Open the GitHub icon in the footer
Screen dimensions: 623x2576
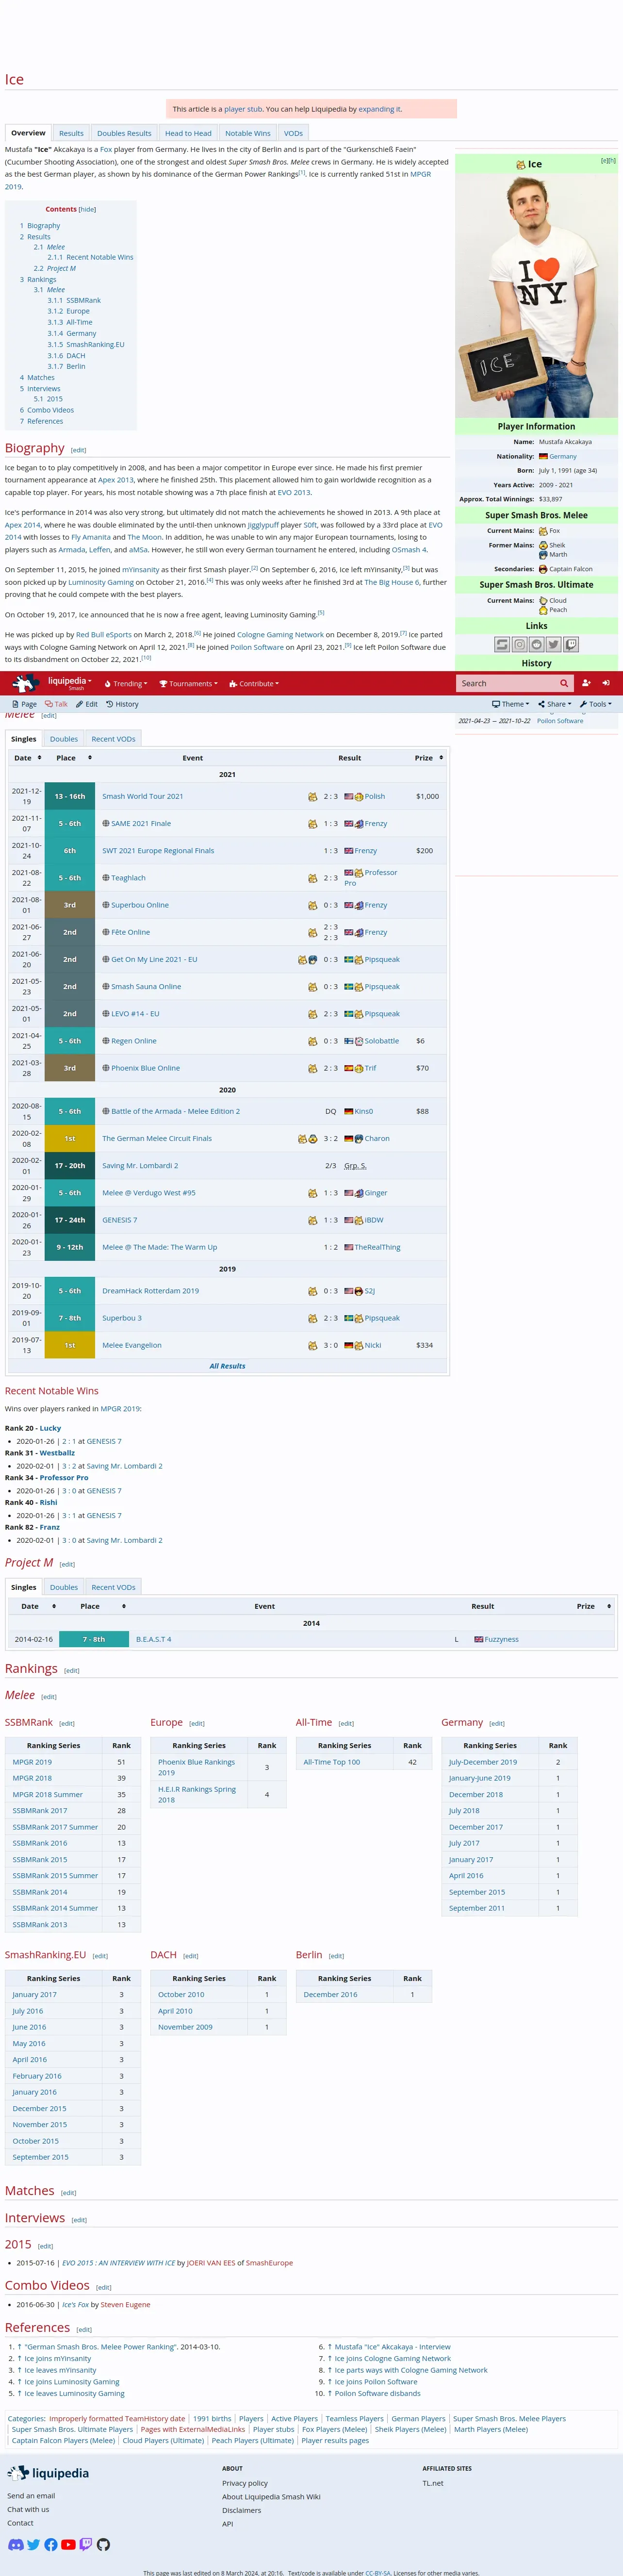[x=103, y=2544]
